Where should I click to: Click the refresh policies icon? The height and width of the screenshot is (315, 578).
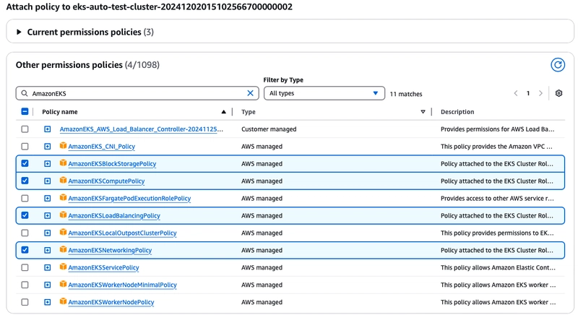557,65
